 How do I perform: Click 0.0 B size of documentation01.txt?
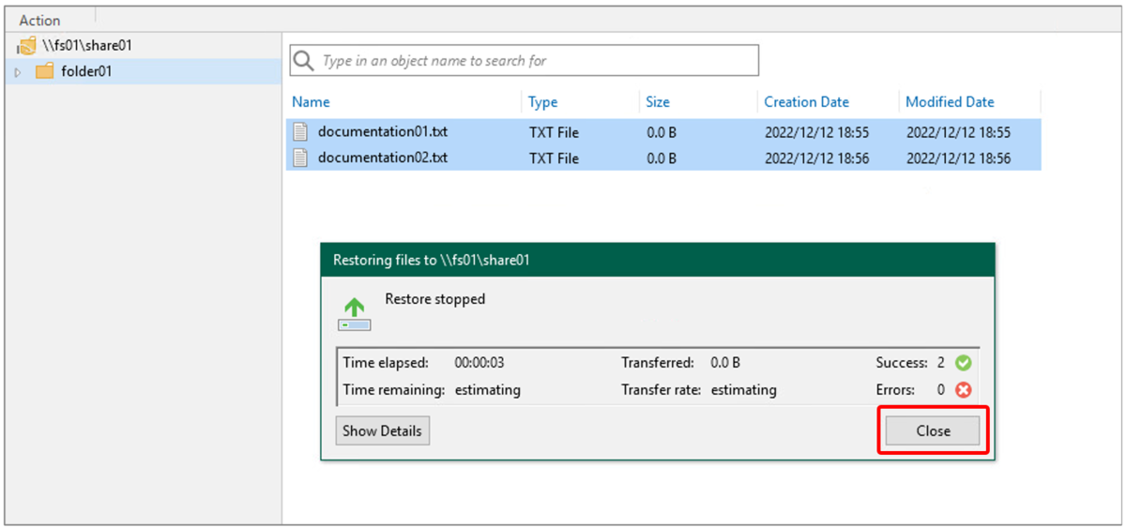coord(662,133)
